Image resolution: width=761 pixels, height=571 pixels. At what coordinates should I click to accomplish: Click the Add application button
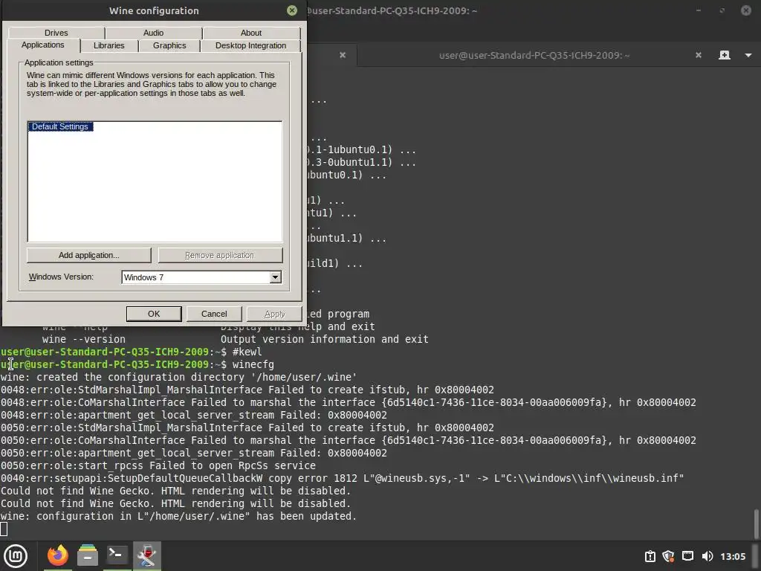tap(89, 256)
